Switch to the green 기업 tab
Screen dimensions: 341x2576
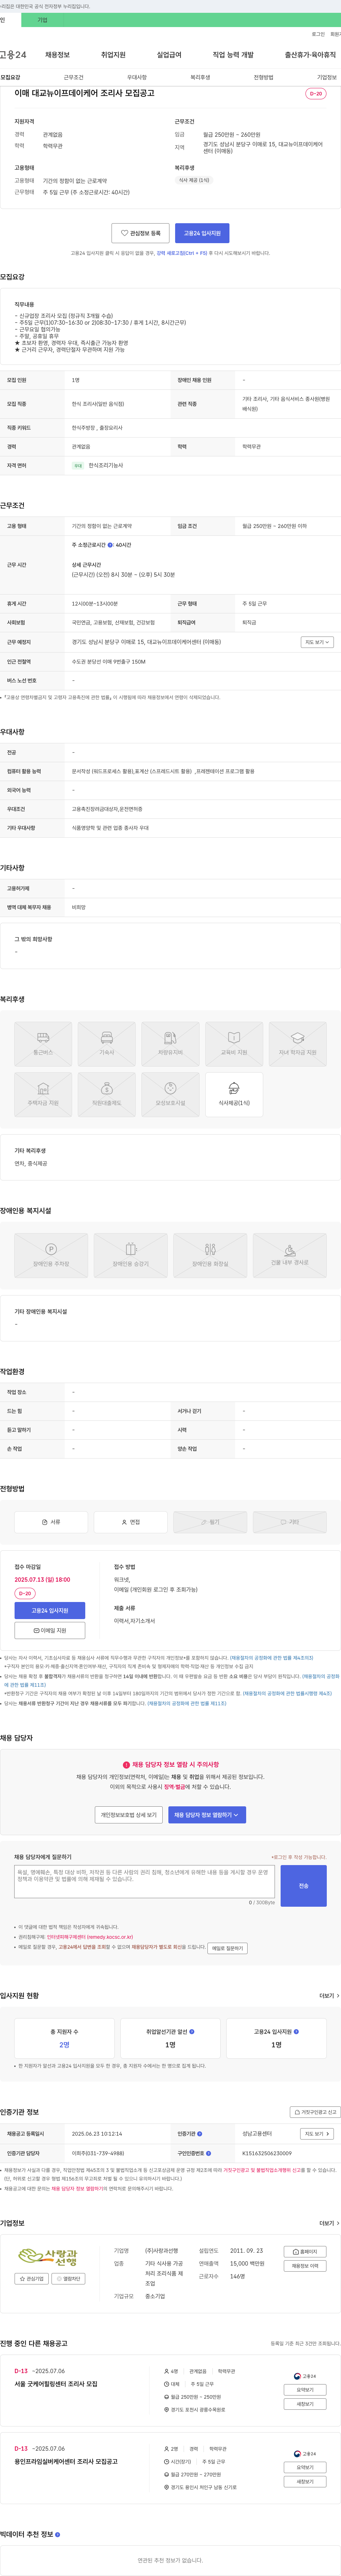point(42,20)
